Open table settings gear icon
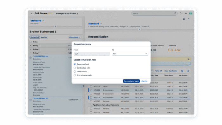The height and width of the screenshot is (125, 222). click(x=182, y=71)
